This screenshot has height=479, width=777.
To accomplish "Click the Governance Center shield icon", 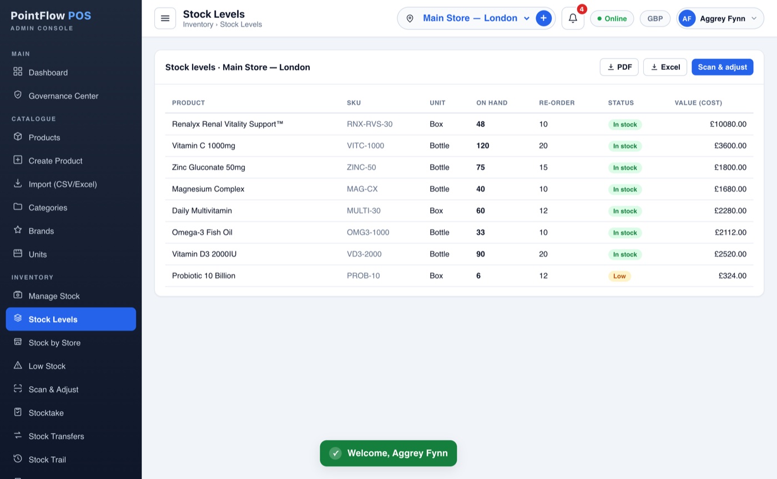I will click(18, 95).
